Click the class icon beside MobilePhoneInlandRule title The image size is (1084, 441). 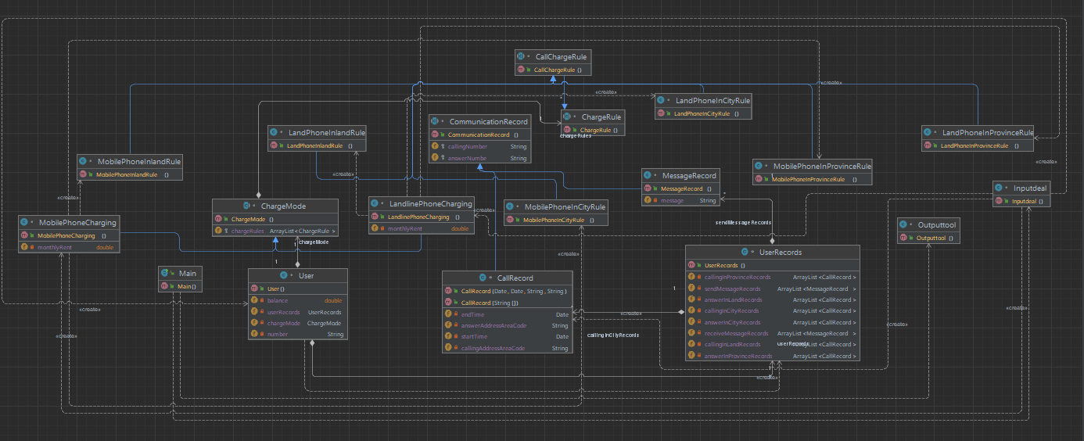click(83, 161)
